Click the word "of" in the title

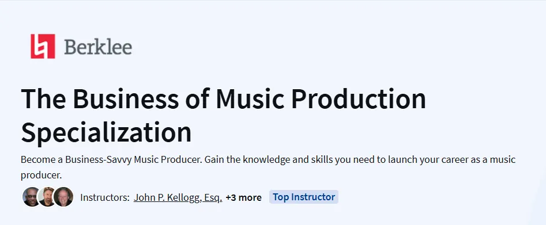[197, 99]
